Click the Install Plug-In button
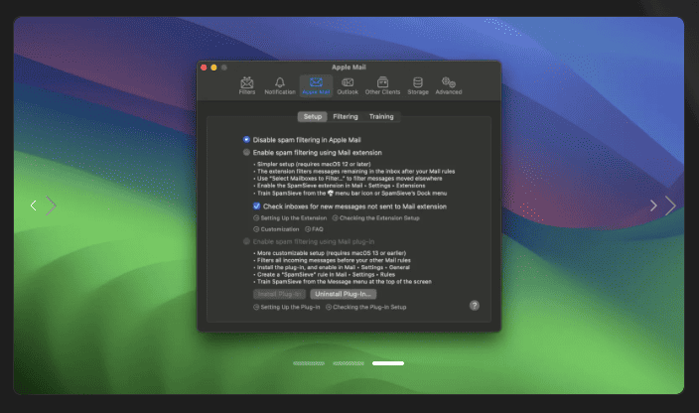Viewport: 699px width, 413px height. click(280, 294)
